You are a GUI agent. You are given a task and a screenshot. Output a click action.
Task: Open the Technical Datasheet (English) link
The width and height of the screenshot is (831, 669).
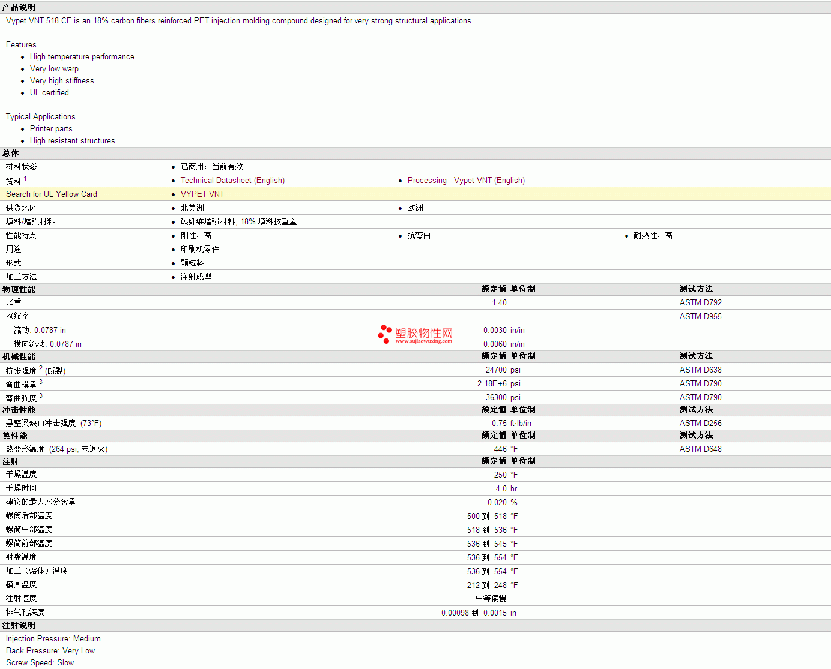232,181
